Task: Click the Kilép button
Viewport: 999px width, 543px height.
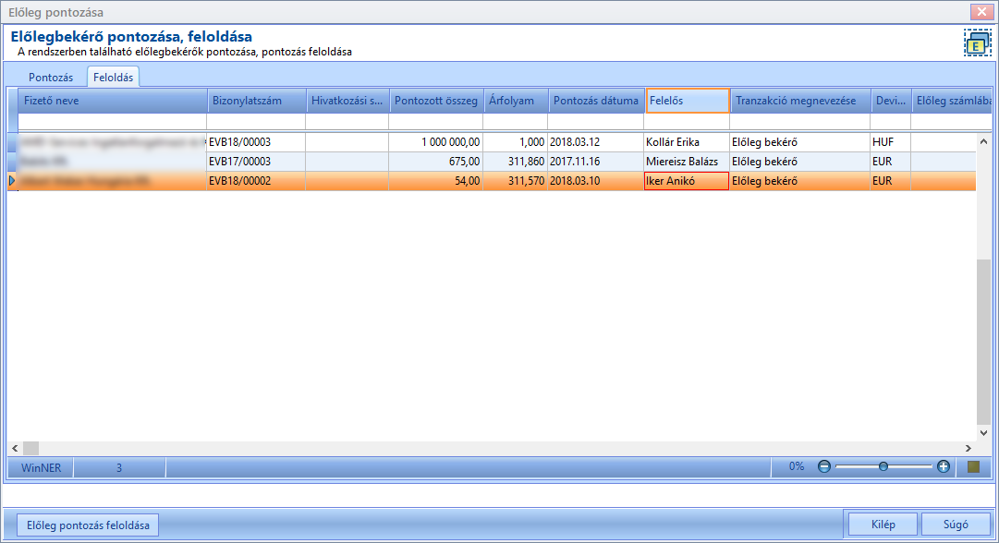Action: [x=883, y=525]
